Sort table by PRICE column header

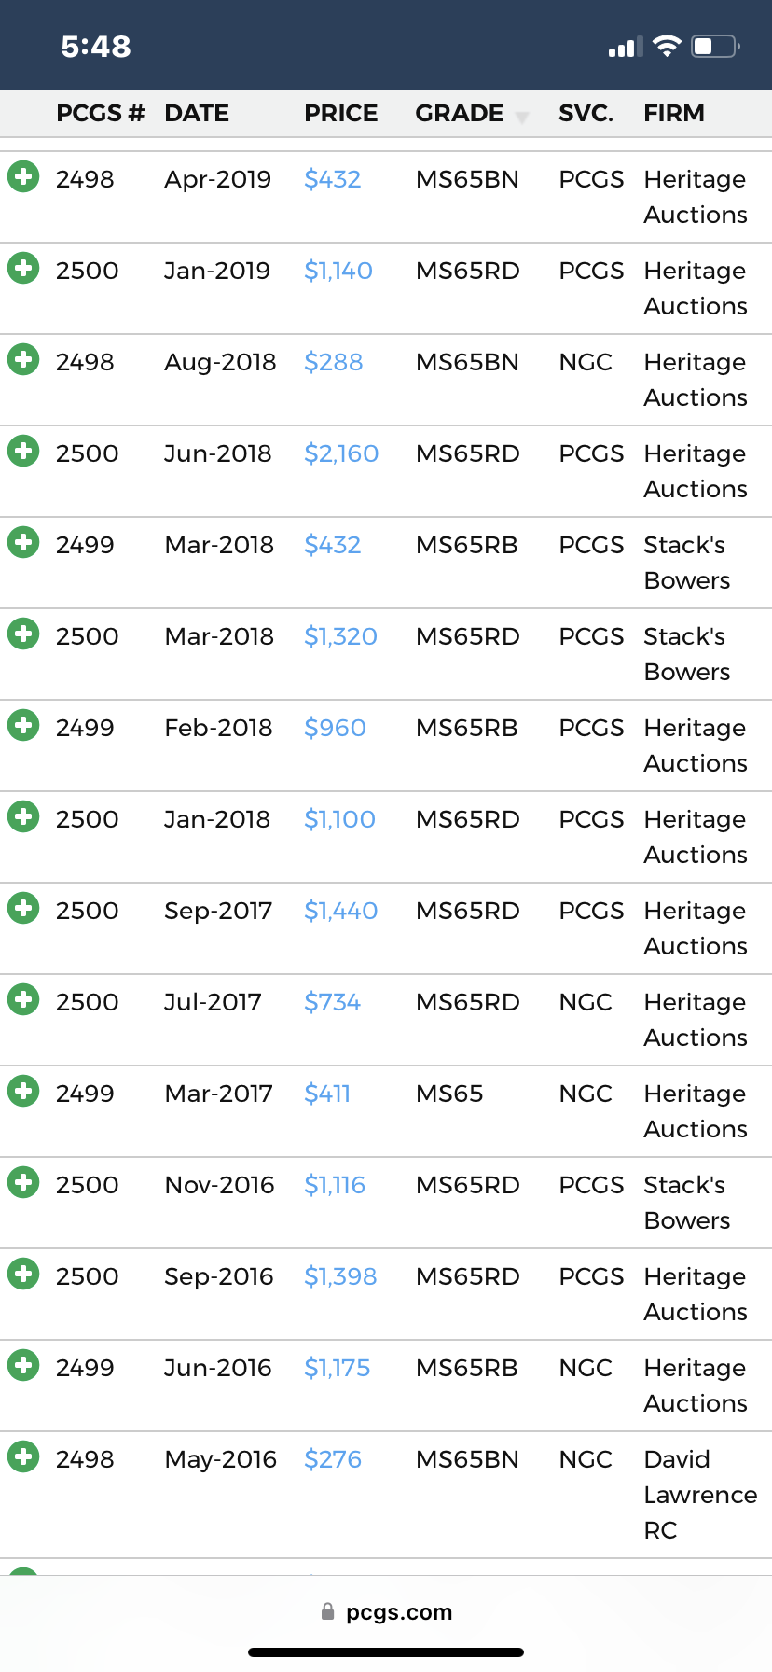341,114
